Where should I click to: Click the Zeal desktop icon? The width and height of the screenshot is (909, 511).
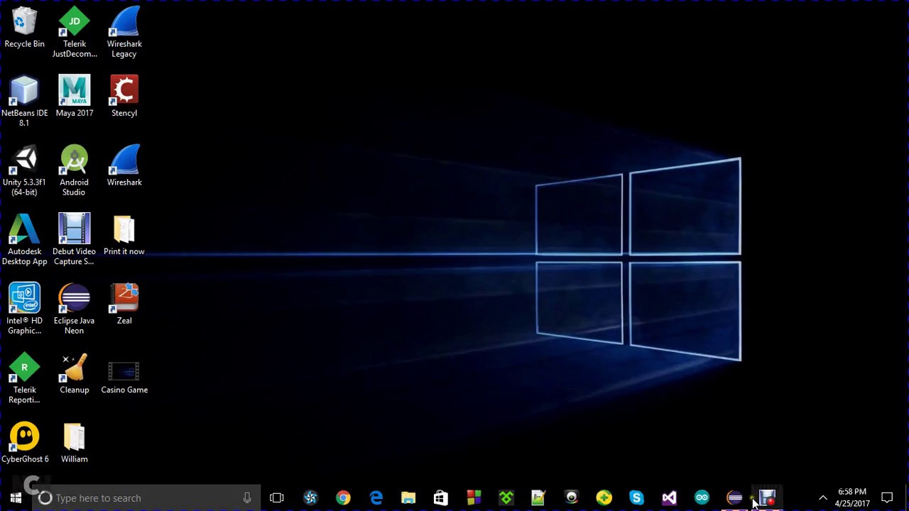pos(124,304)
